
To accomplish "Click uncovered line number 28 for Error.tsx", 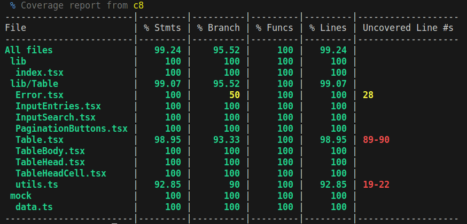I will (368, 95).
